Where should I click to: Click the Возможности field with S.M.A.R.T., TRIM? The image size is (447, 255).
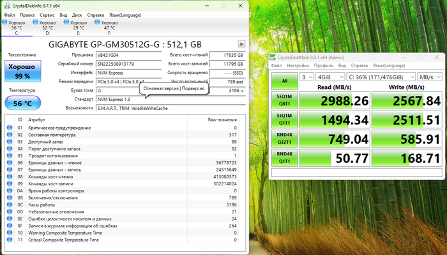[x=170, y=108]
